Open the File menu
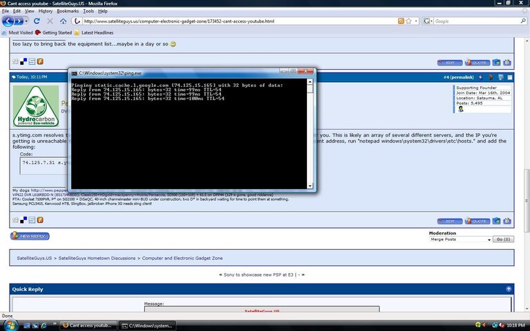Image resolution: width=530 pixels, height=331 pixels. coord(6,11)
